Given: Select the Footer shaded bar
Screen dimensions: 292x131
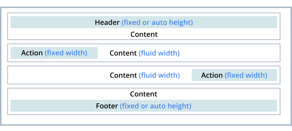Looking at the screenshot, I should [144, 106].
